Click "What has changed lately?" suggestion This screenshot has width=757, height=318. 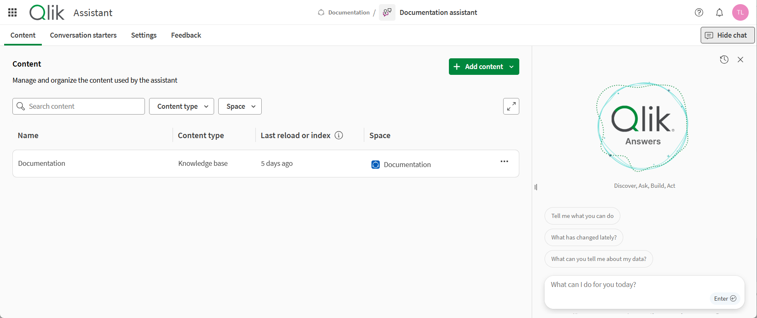[x=583, y=237]
